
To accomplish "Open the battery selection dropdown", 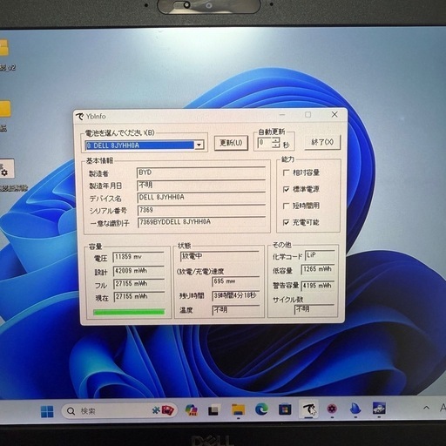I will point(199,145).
